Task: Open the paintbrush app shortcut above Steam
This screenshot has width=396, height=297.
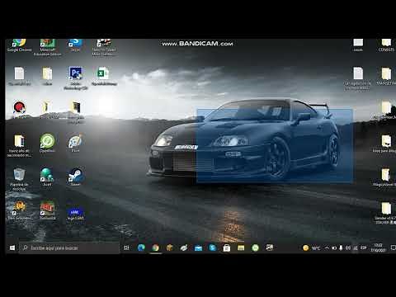Action: pos(75,143)
